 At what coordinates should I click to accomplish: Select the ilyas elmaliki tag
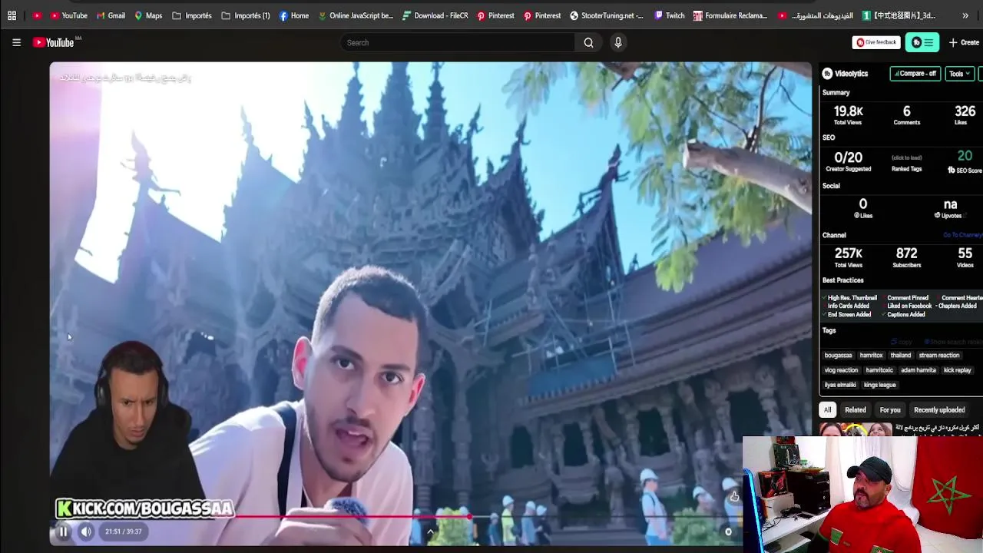point(840,385)
